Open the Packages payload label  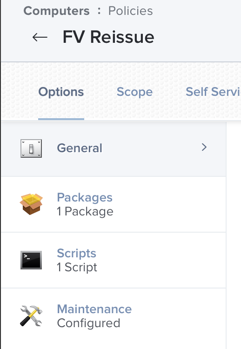[85, 197]
